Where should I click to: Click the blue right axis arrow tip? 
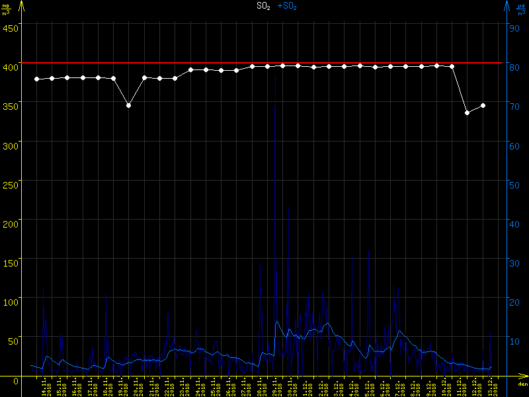[x=507, y=4]
